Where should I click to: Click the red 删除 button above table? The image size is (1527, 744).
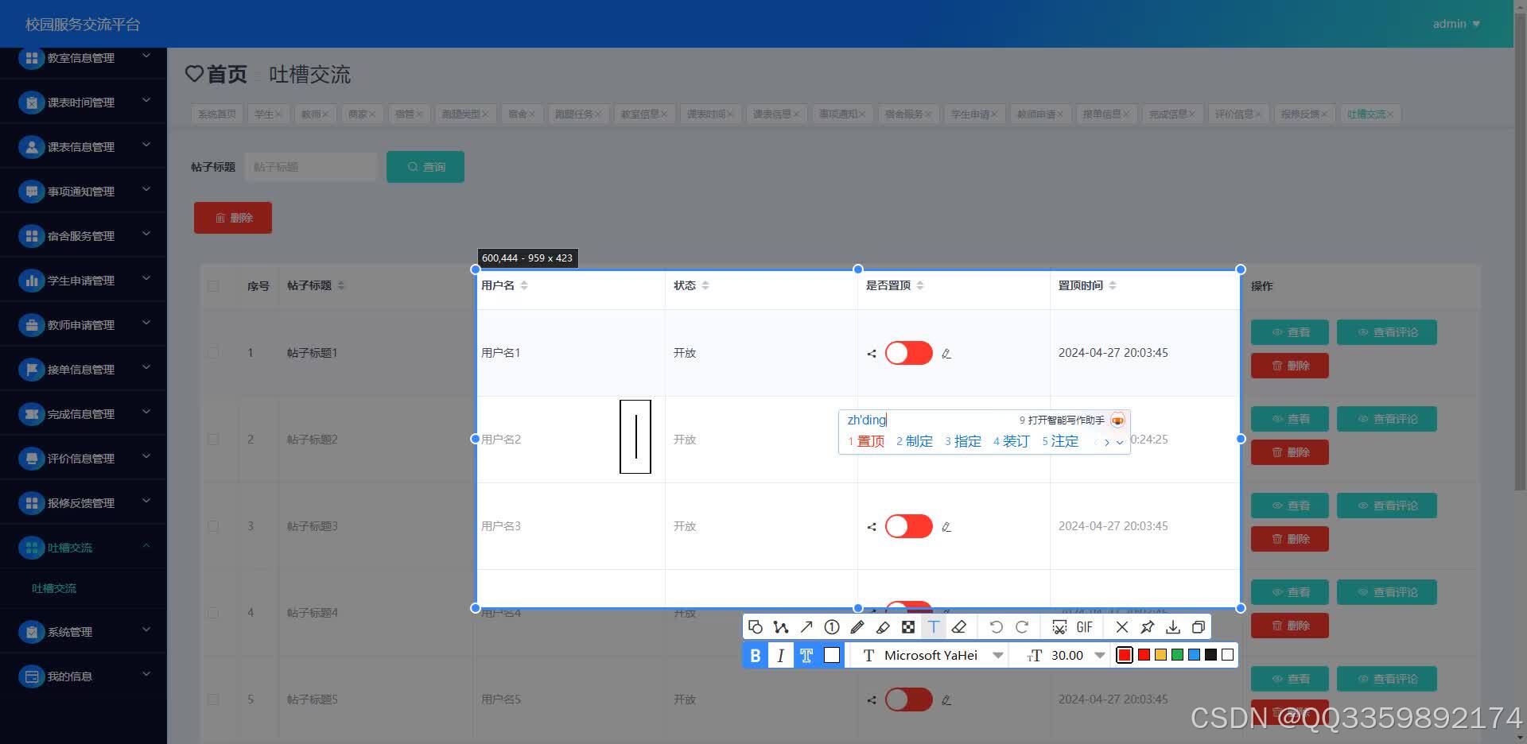[233, 218]
